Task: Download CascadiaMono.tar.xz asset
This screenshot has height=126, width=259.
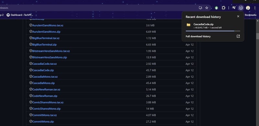Action: pyautogui.click(x=45, y=77)
